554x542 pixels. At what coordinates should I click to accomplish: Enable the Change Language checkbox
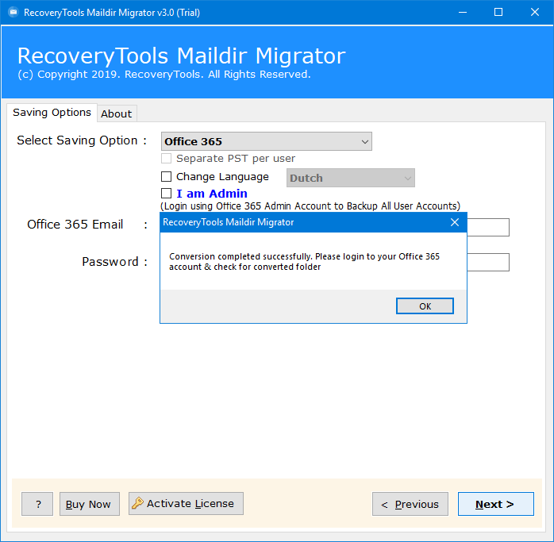click(166, 176)
